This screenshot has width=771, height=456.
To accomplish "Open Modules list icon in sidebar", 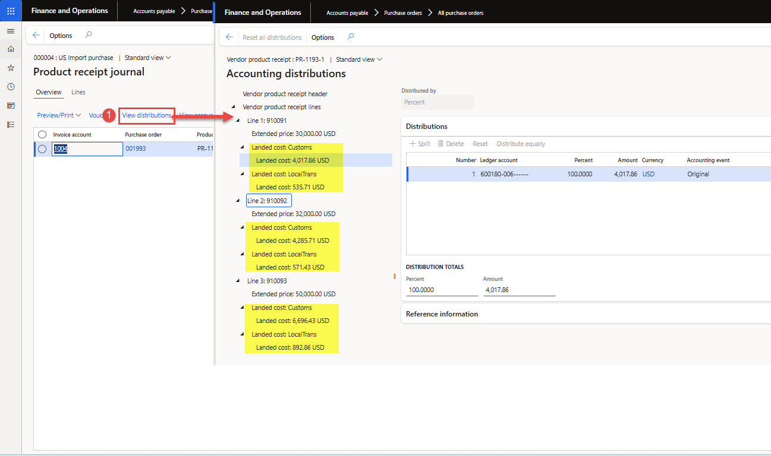I will tap(11, 125).
